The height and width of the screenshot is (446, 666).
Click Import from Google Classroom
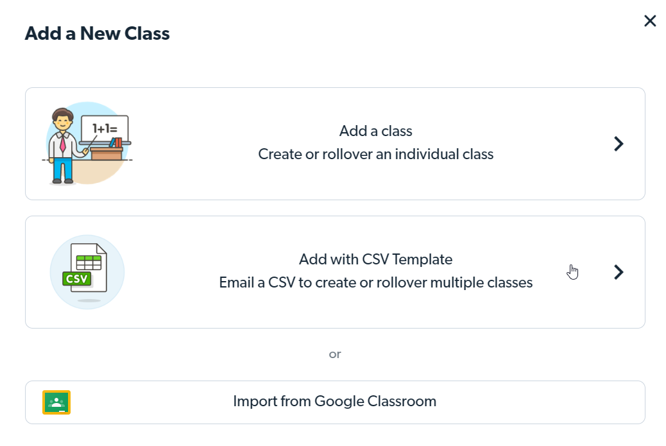click(335, 401)
